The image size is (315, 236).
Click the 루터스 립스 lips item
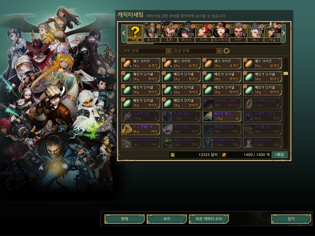(x=181, y=129)
